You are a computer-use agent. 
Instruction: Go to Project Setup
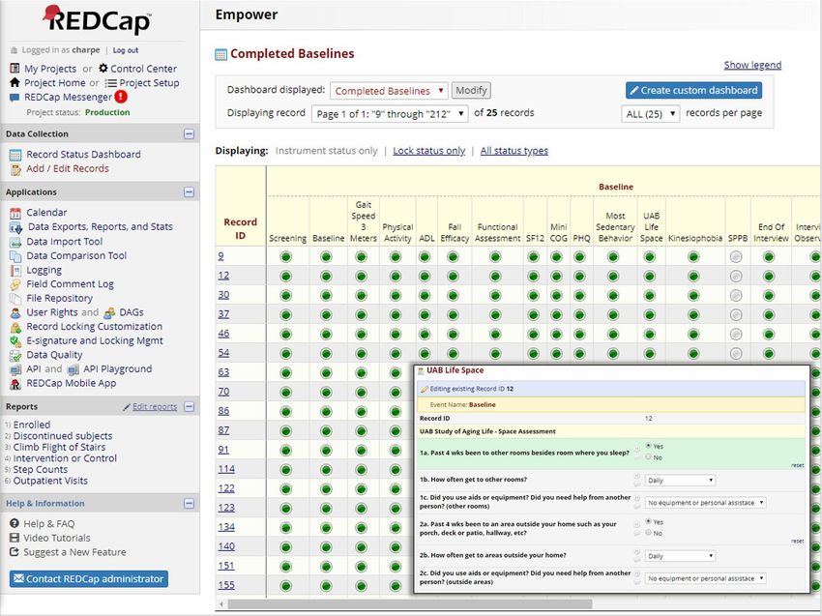(149, 83)
